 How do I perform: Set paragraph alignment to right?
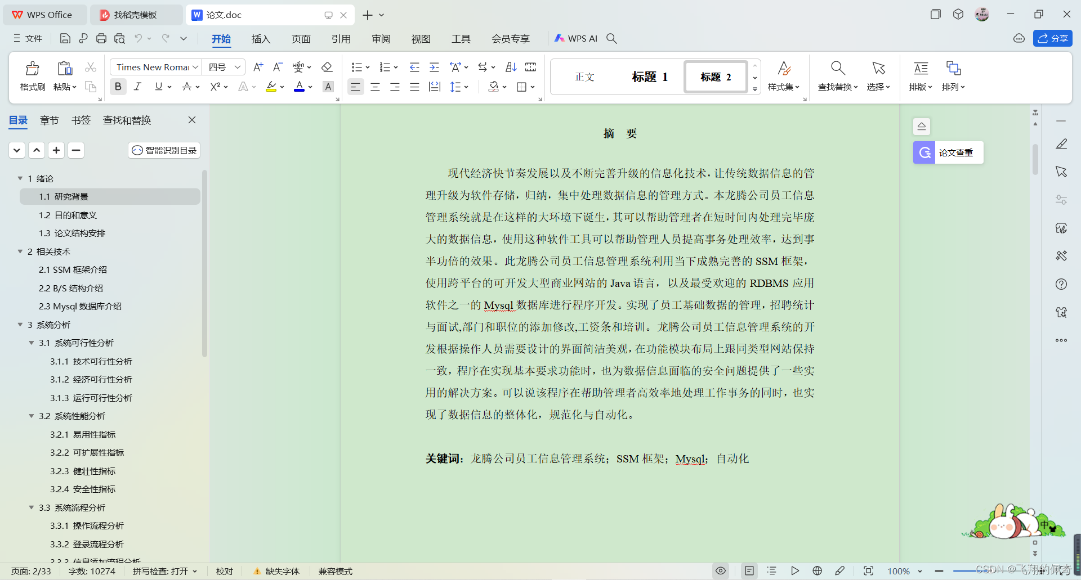click(395, 87)
